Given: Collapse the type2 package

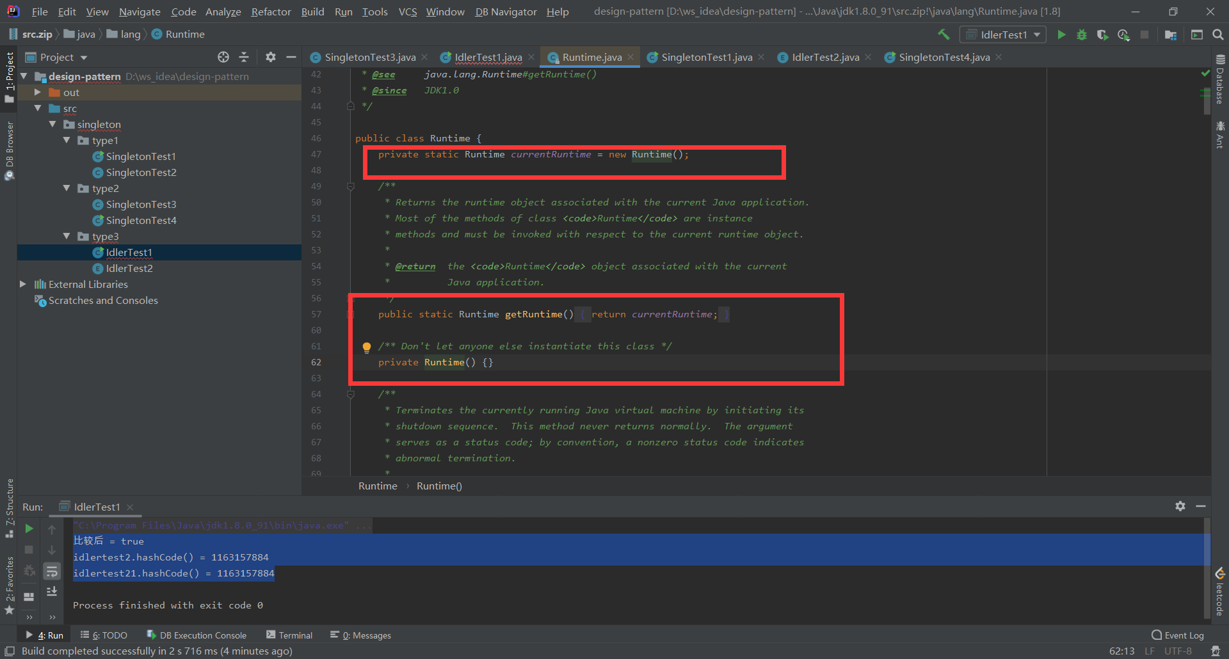Looking at the screenshot, I should tap(67, 188).
